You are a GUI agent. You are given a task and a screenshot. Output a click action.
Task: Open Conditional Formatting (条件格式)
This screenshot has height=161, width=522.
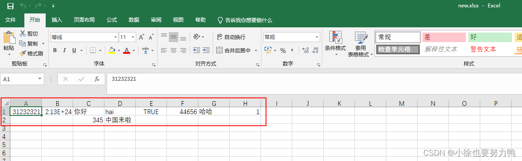click(x=335, y=43)
